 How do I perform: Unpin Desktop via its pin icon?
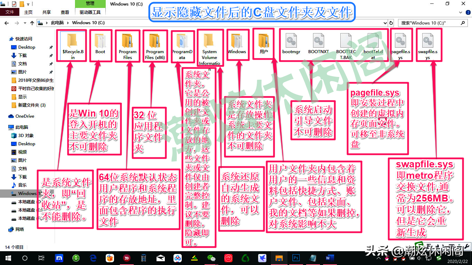point(51,47)
